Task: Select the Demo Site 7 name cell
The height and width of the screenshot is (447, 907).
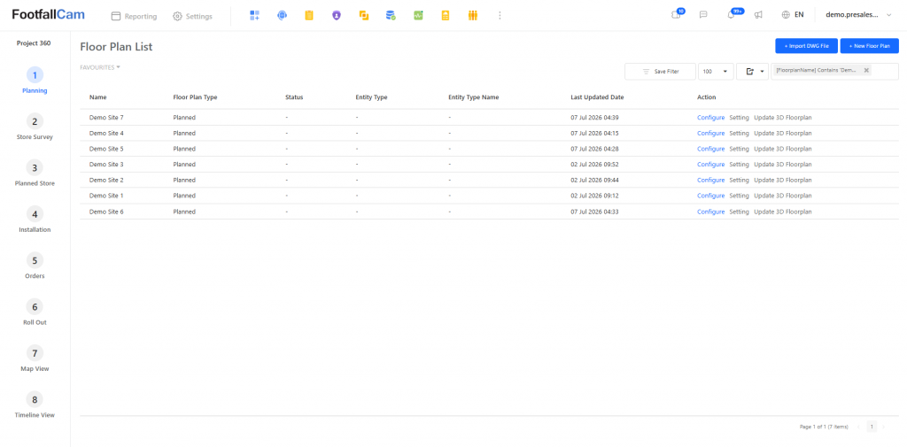Action: [x=106, y=118]
